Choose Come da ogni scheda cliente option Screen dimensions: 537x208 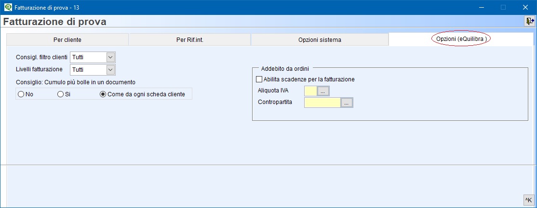click(x=142, y=94)
